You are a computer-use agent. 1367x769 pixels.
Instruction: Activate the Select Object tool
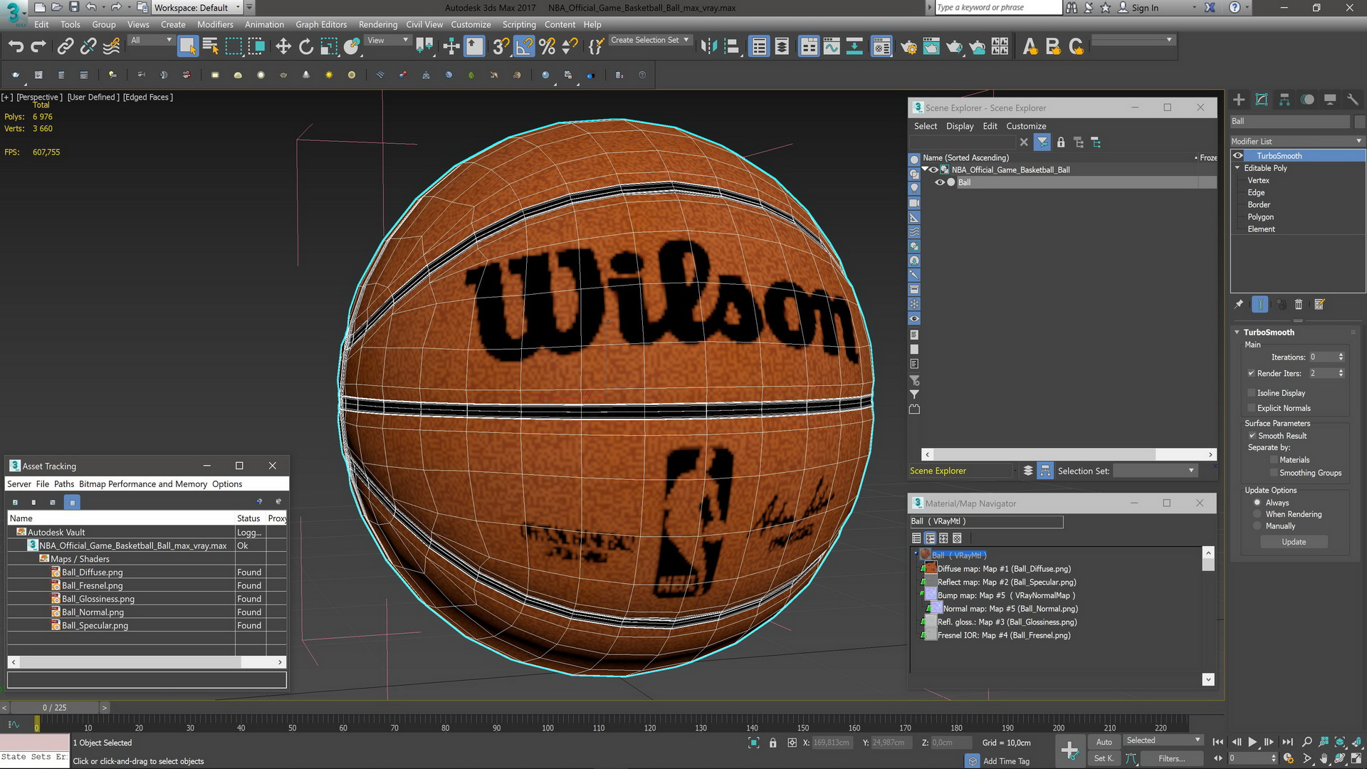[x=187, y=47]
